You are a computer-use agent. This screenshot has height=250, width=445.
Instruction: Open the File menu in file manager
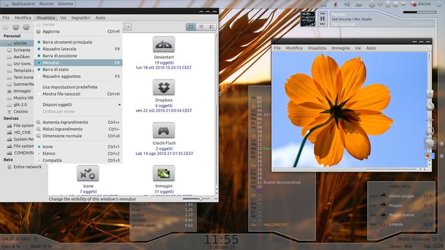pos(6,18)
